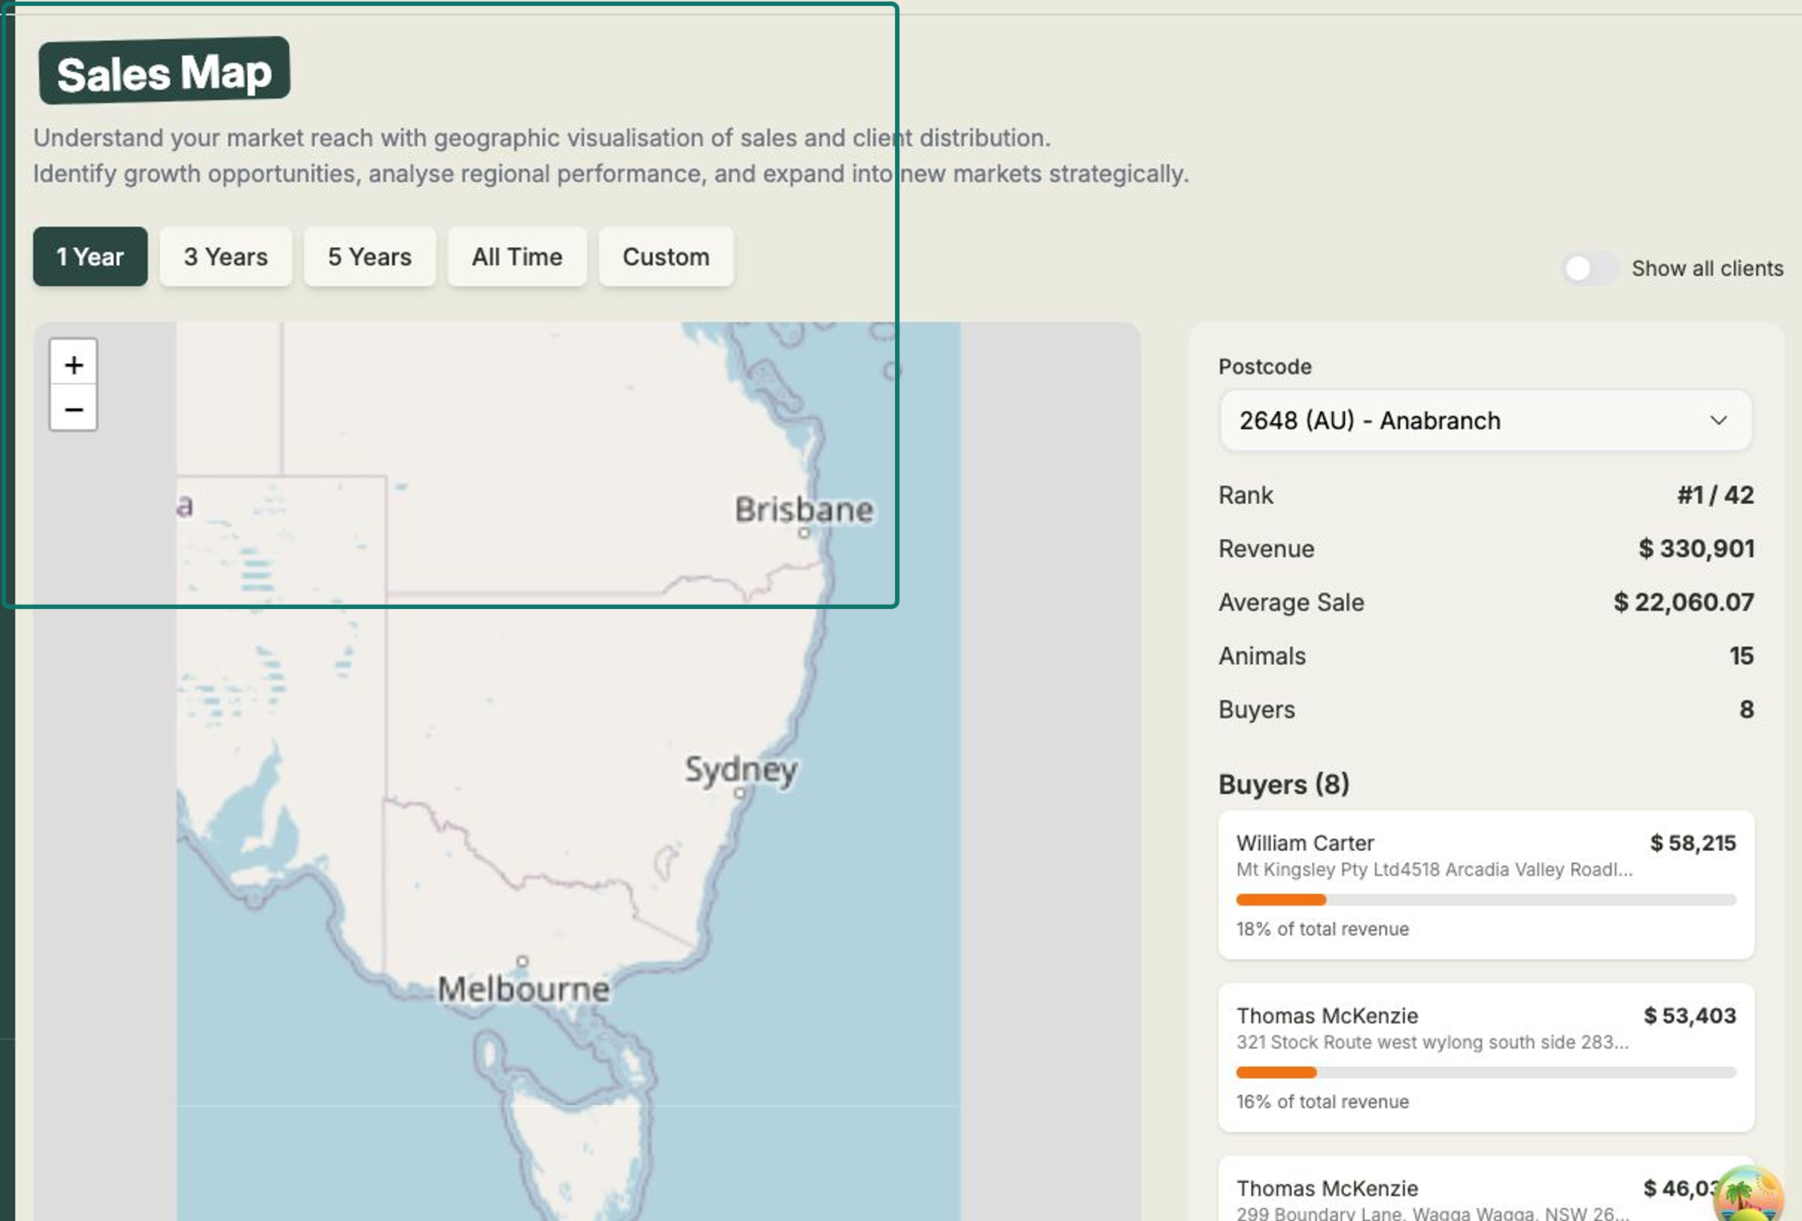Image resolution: width=1802 pixels, height=1221 pixels.
Task: Click Brisbane on the map
Action: click(804, 511)
